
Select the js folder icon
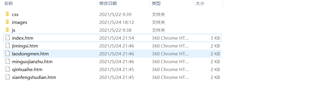point(8,30)
